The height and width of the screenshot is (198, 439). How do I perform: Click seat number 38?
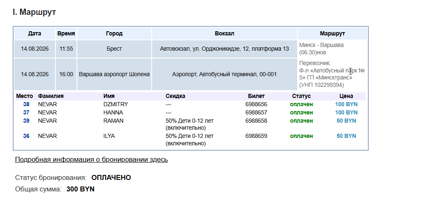[x=26, y=104]
